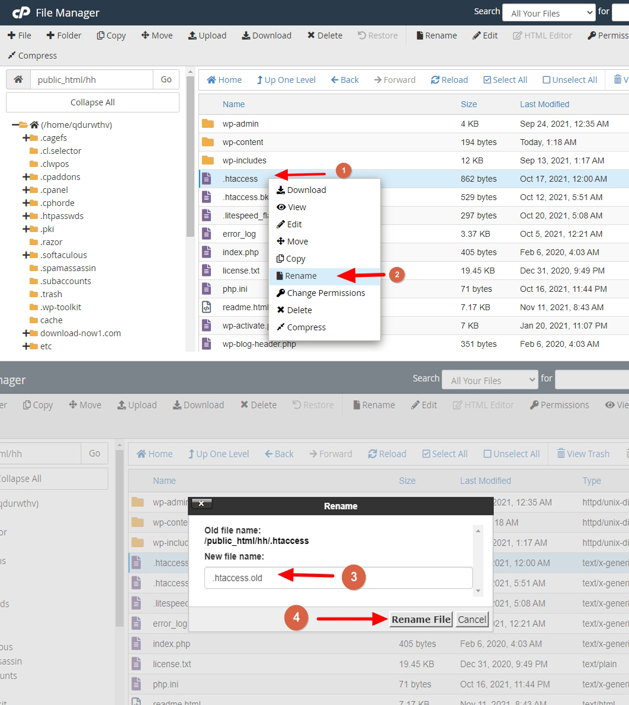
Task: Create new Folder in top toolbar
Action: coord(64,36)
